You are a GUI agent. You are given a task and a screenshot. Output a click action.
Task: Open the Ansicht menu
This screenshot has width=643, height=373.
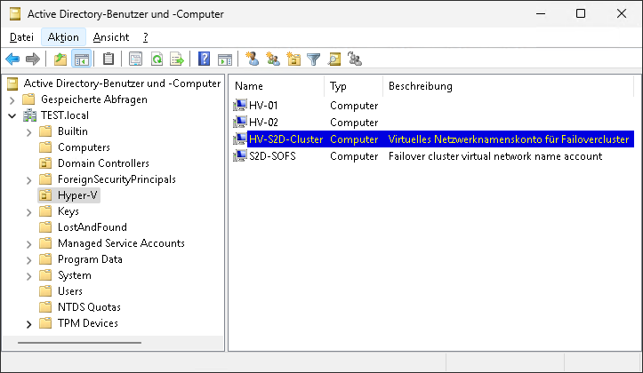(111, 37)
